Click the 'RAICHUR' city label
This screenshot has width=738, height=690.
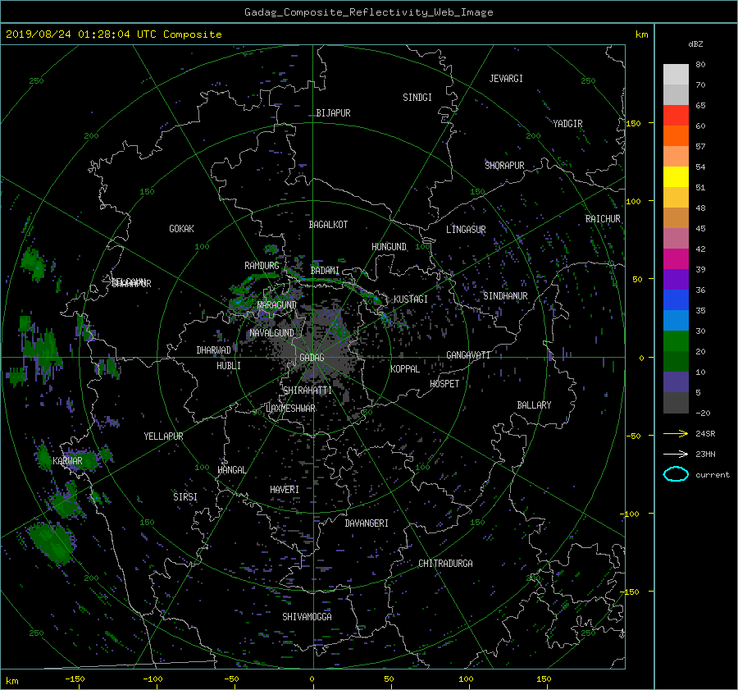coord(603,219)
